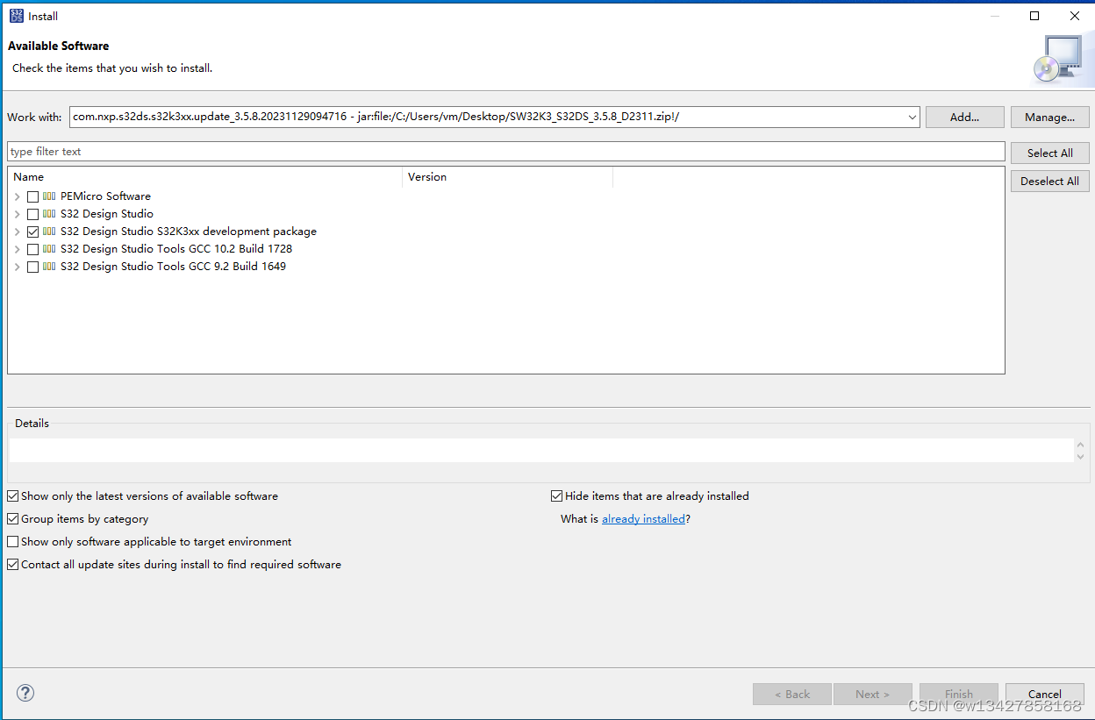Screen dimensions: 1095x720
Task: Click the Cancel button
Action: (1045, 694)
